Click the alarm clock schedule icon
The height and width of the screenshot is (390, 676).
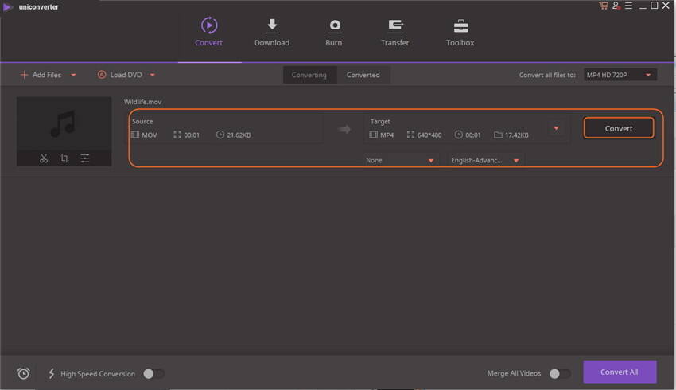coord(24,373)
